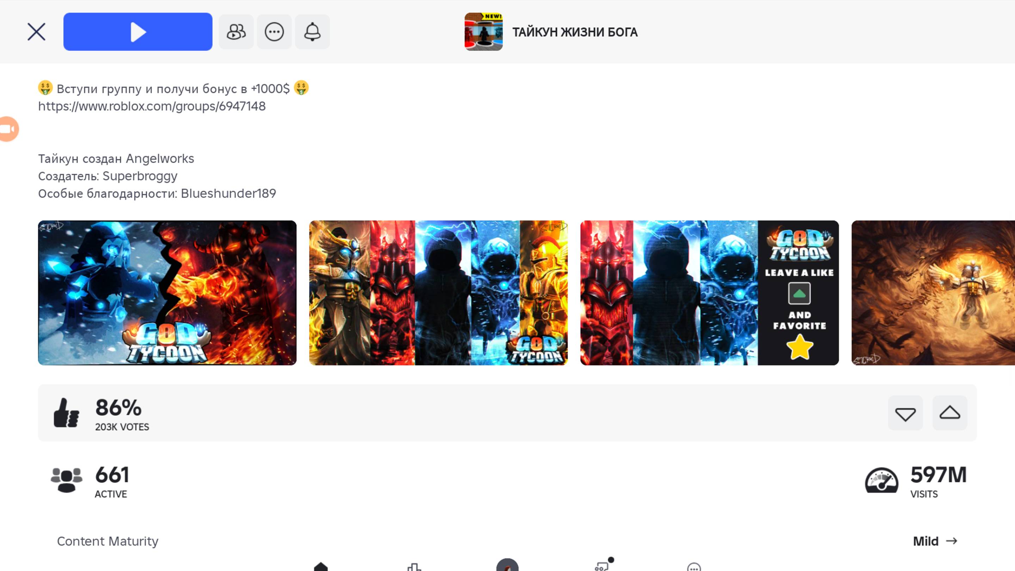
Task: Open the golden winged angel thumbnail
Action: tap(933, 293)
